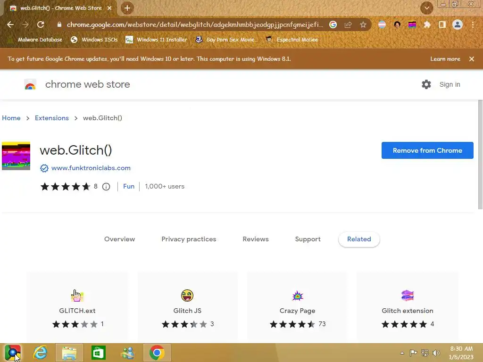Open the GLITCH.ext extension card icon

[x=77, y=296]
